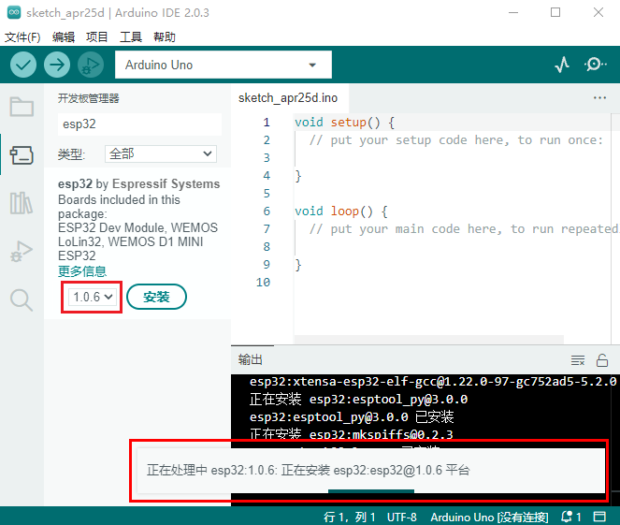The image size is (620, 525).
Task: Open the Debug sidebar panel
Action: (x=21, y=252)
